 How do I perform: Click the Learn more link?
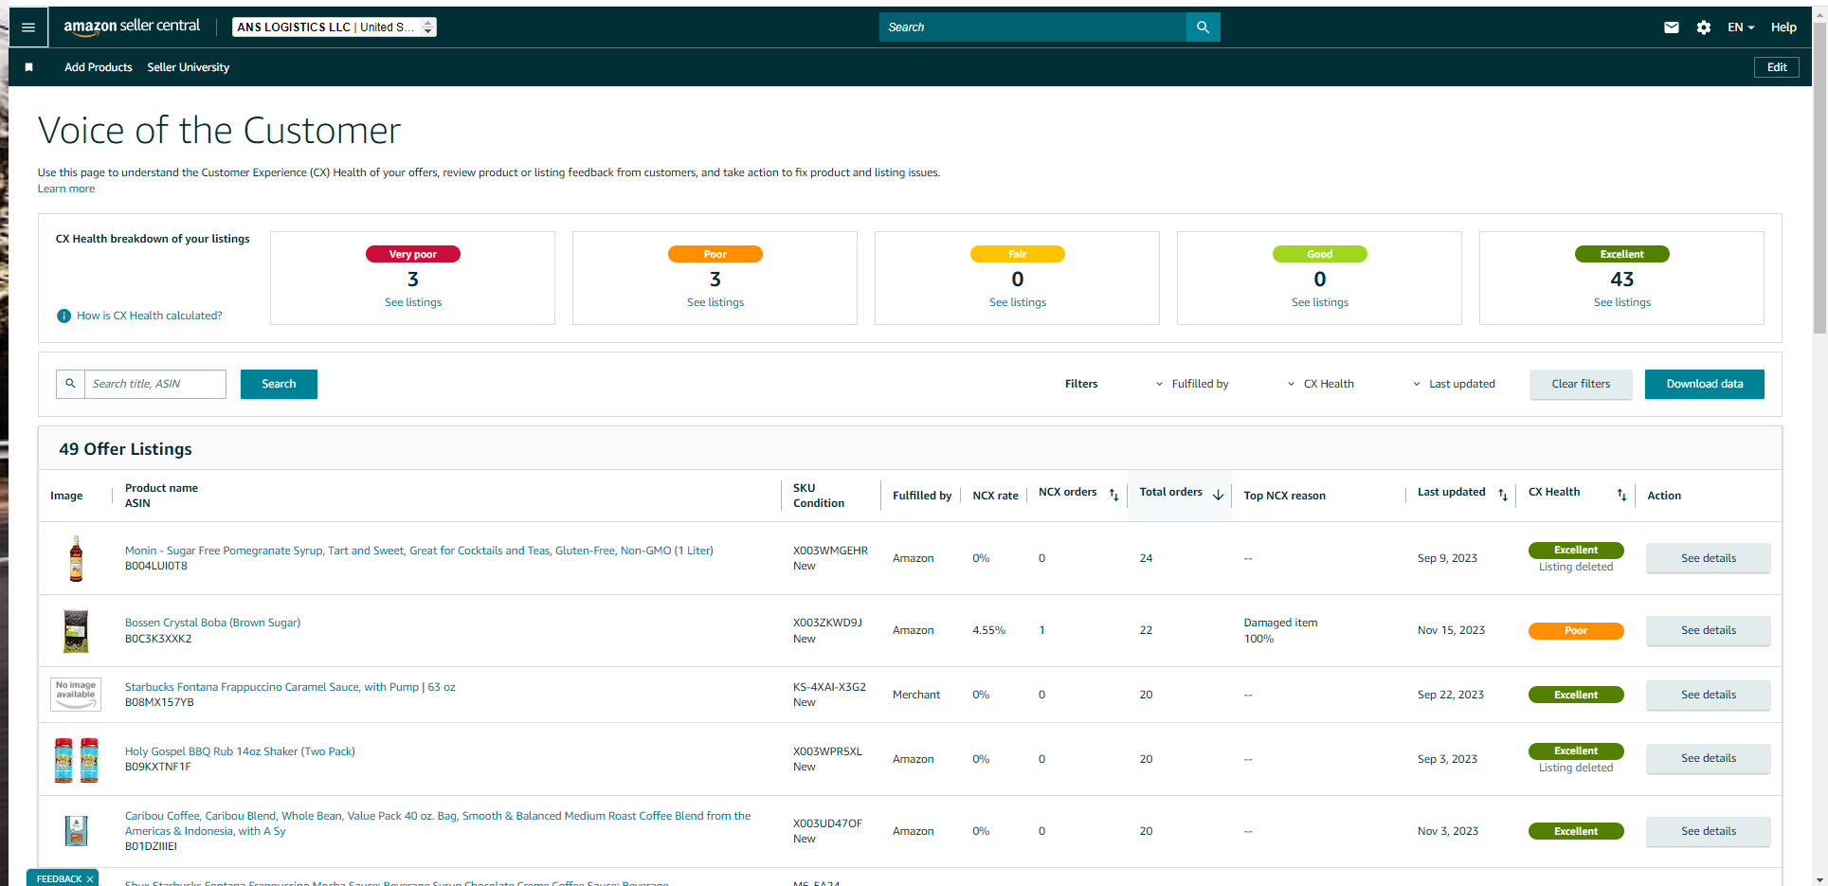(66, 189)
